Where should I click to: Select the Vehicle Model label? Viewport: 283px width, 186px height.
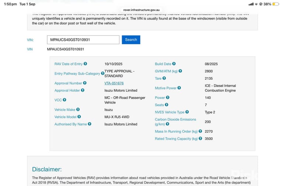tap(65, 117)
